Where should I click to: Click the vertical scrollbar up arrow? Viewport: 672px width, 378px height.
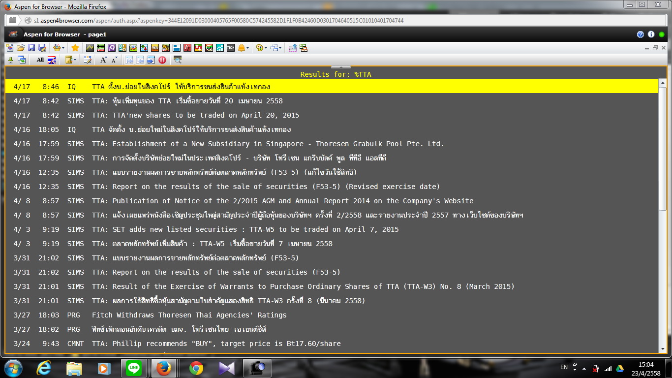pos(663,83)
